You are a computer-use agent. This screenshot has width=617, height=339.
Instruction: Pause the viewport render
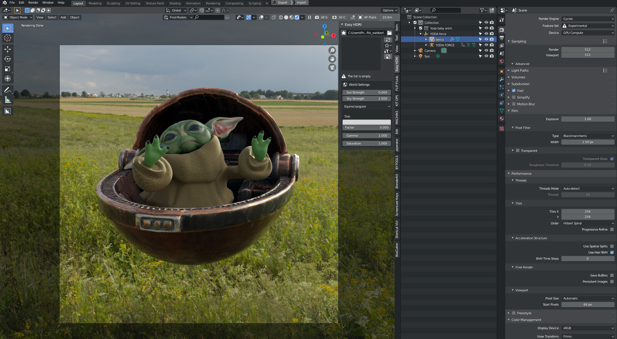(309, 17)
